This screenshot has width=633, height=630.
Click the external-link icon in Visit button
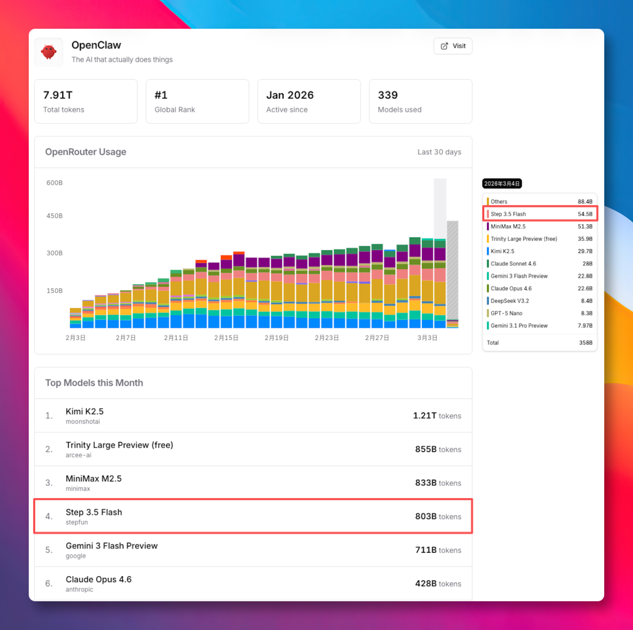[444, 46]
